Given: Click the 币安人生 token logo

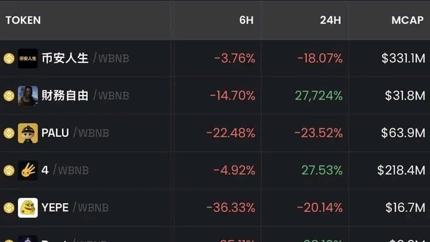Looking at the screenshot, I should point(27,59).
